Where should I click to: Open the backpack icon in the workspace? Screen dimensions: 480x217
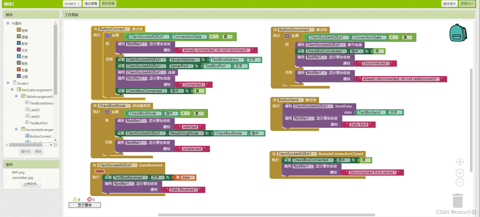coord(458,33)
